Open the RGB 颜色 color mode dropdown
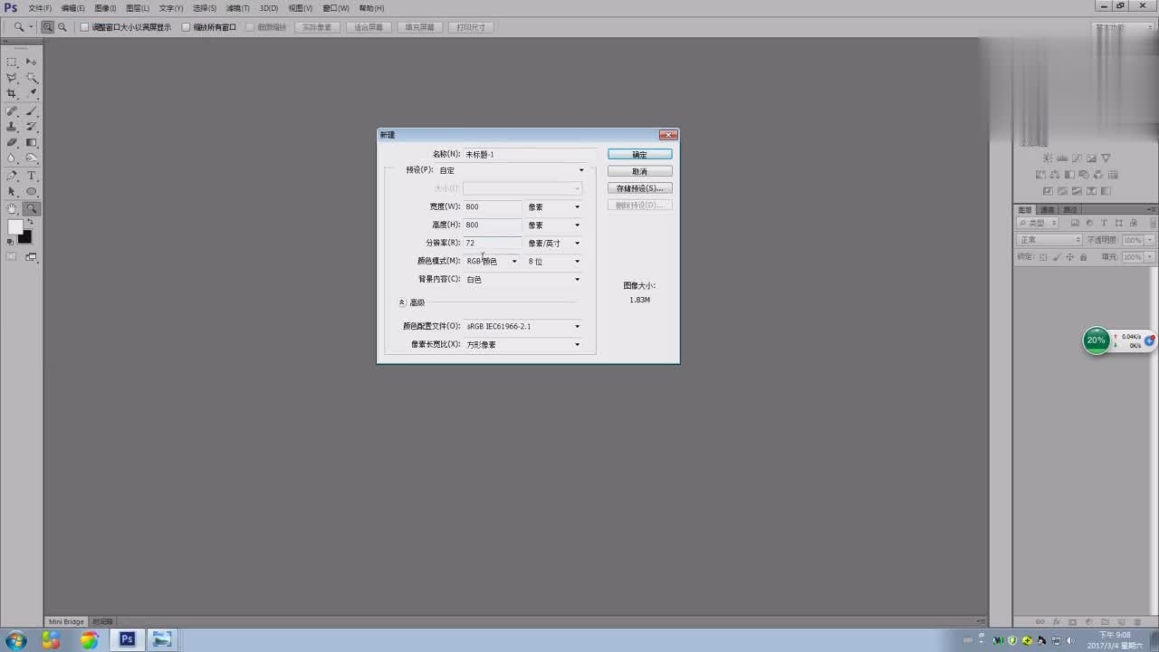1159x652 pixels. point(493,261)
